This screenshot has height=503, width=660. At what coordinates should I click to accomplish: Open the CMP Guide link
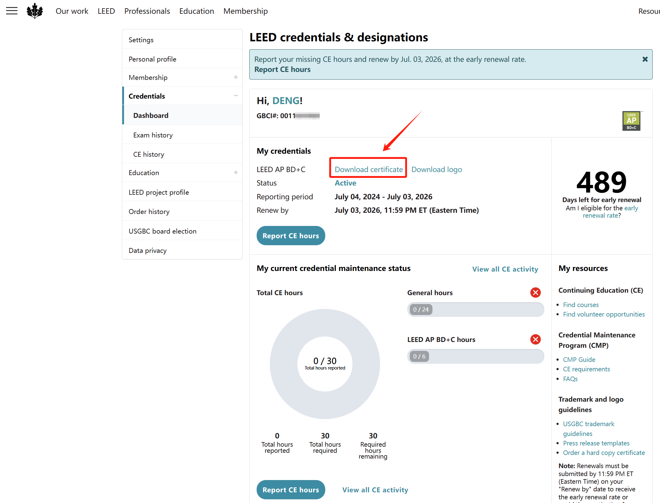click(x=579, y=360)
